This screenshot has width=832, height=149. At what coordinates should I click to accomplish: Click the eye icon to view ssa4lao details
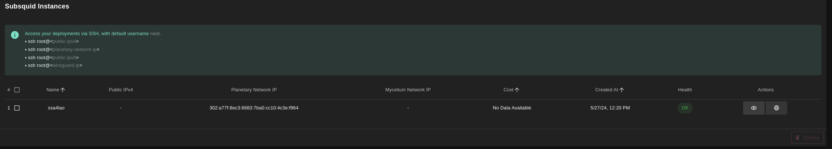point(754,108)
